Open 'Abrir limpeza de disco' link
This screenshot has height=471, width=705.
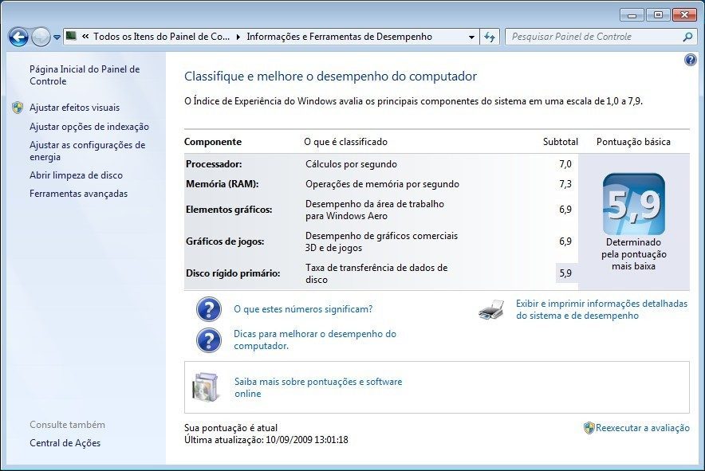tap(76, 175)
